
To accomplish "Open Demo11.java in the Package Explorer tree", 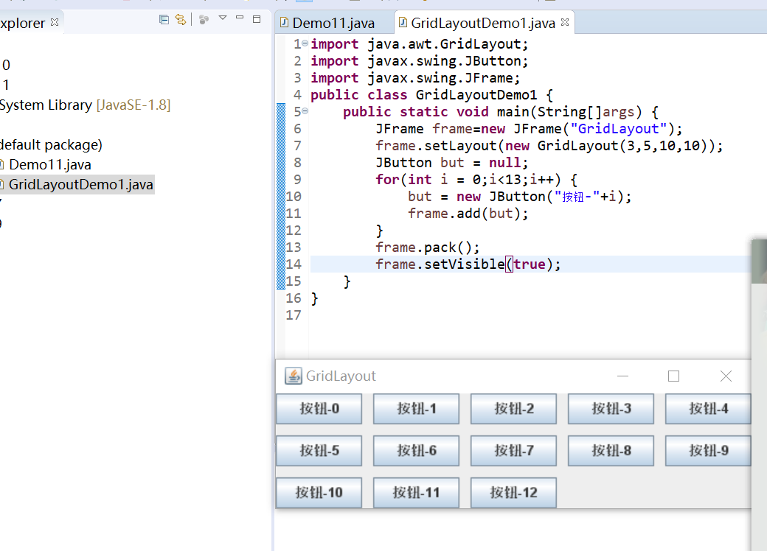I will 49,164.
